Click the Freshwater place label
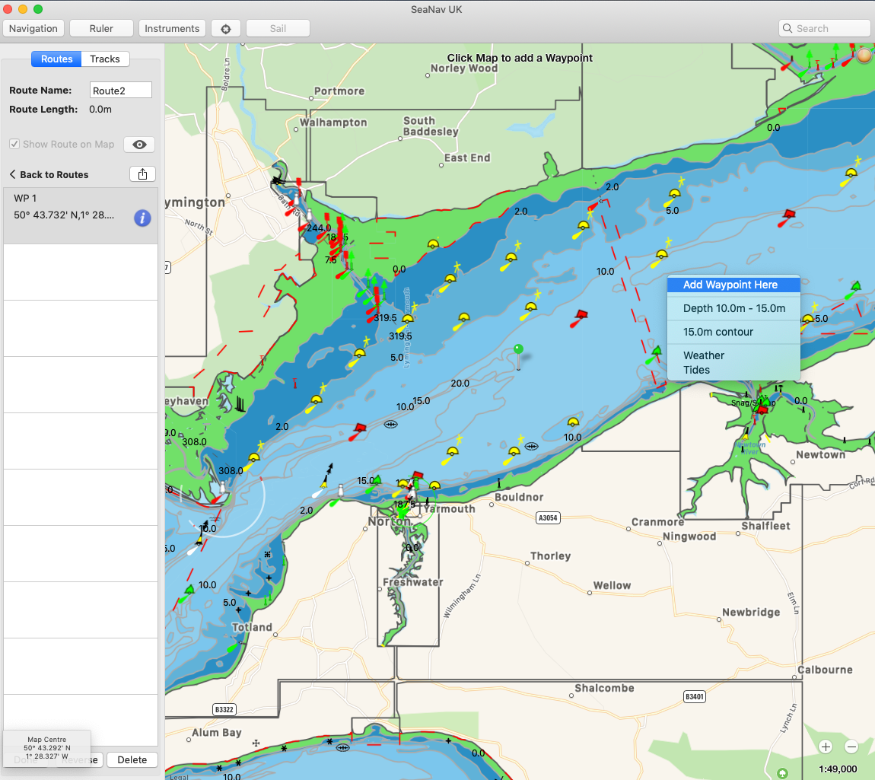Viewport: 875px width, 780px height. coord(413,582)
